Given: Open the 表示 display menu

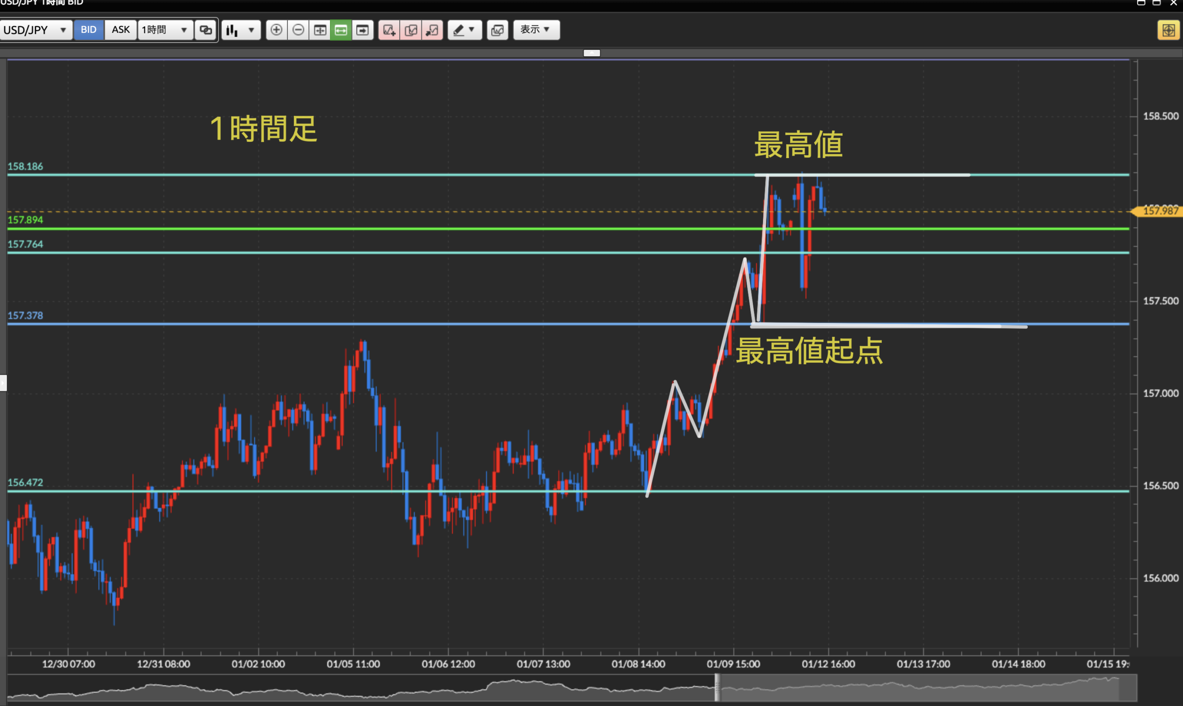Looking at the screenshot, I should [536, 30].
